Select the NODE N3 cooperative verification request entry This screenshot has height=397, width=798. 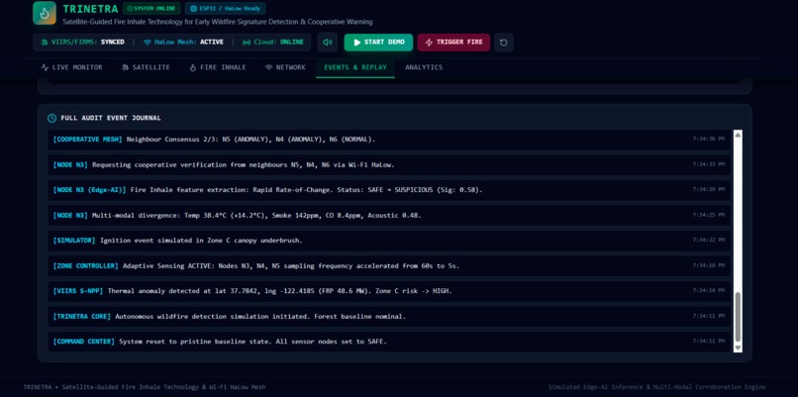point(389,165)
